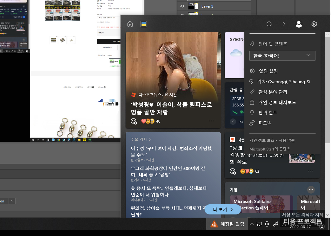Go to previous stock page arrow
This screenshot has height=236, width=331.
(x=233, y=122)
